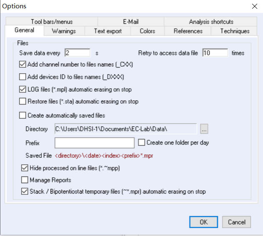Click the directory browse ellipsis button
This screenshot has height=236, width=263.
point(204,129)
